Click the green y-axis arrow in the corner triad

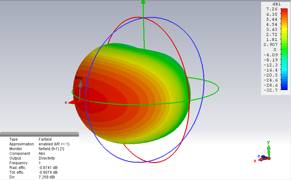[268, 149]
